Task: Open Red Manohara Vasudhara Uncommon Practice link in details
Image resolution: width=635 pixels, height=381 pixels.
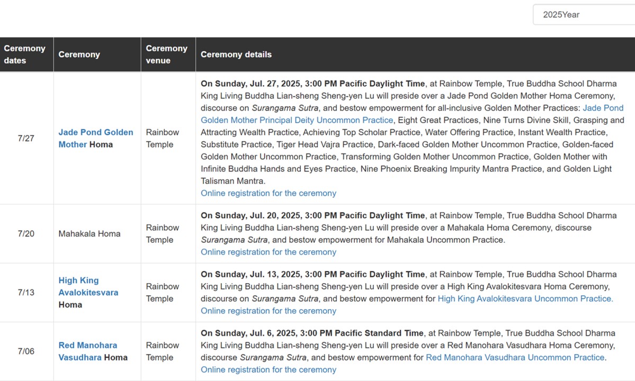Action: click(515, 358)
